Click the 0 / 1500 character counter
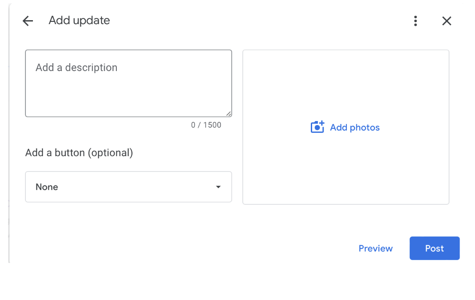Viewport: 475px width, 300px height. 206,125
